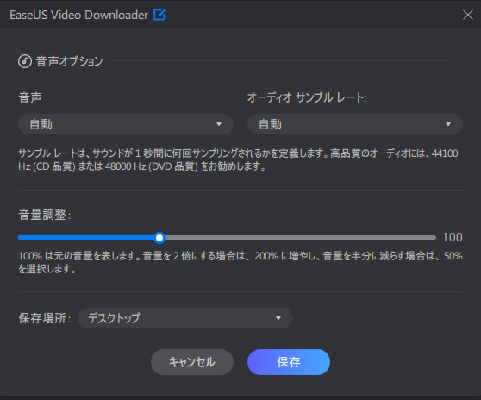Click the arrow on the デスクトップ dropdown
The width and height of the screenshot is (481, 400).
point(278,318)
